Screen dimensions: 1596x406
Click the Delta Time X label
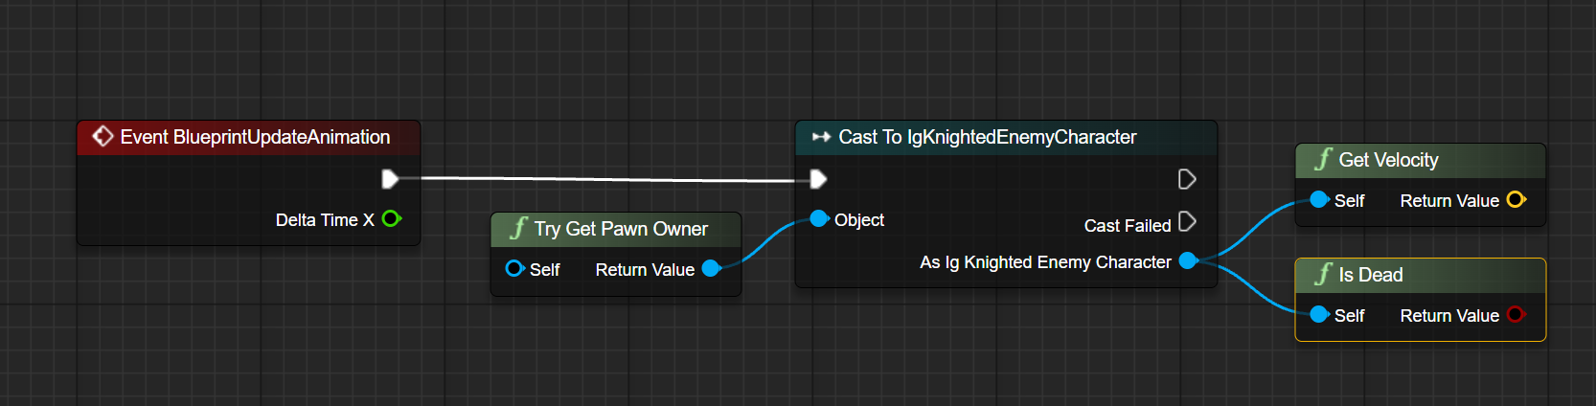click(x=325, y=220)
